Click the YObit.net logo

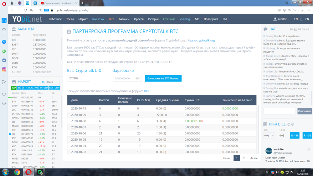(27, 19)
